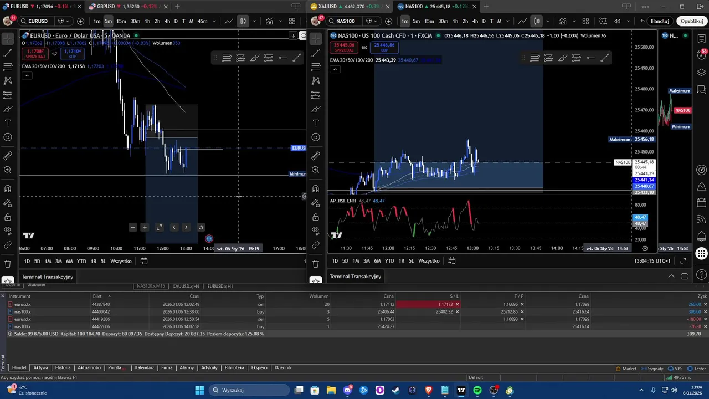Open the Alarmy tab in terminal
The width and height of the screenshot is (709, 399).
click(187, 368)
